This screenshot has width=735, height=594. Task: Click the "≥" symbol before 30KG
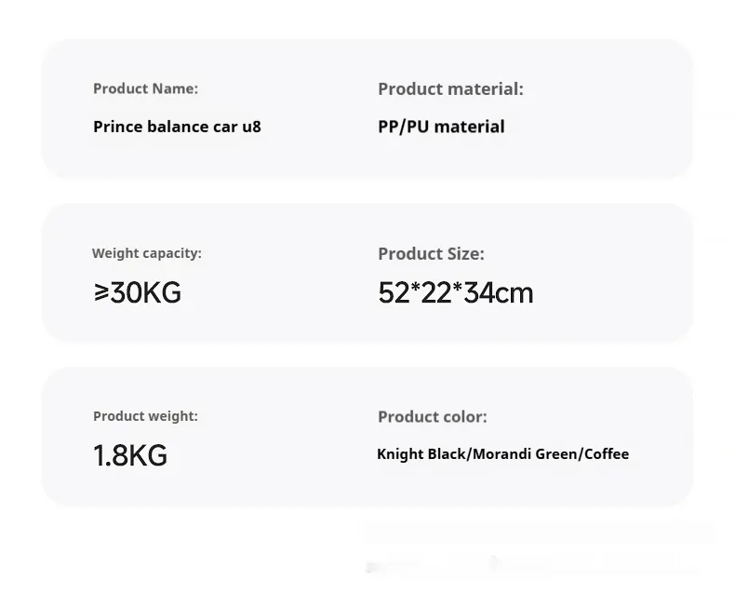click(x=101, y=293)
